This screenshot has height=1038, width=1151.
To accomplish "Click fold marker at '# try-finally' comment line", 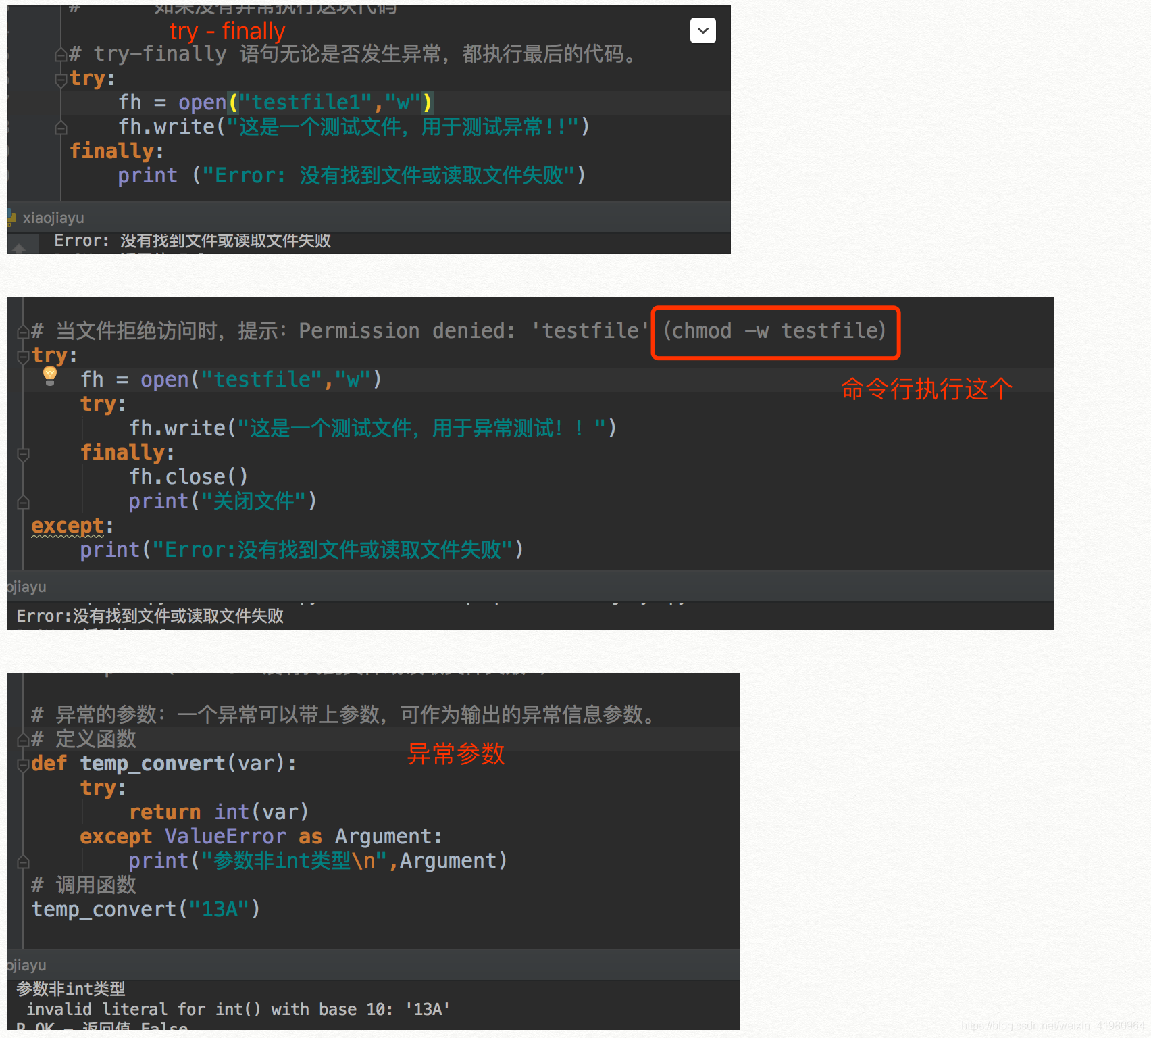I will 61,55.
